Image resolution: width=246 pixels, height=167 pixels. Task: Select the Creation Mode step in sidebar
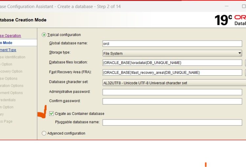coord(7,43)
